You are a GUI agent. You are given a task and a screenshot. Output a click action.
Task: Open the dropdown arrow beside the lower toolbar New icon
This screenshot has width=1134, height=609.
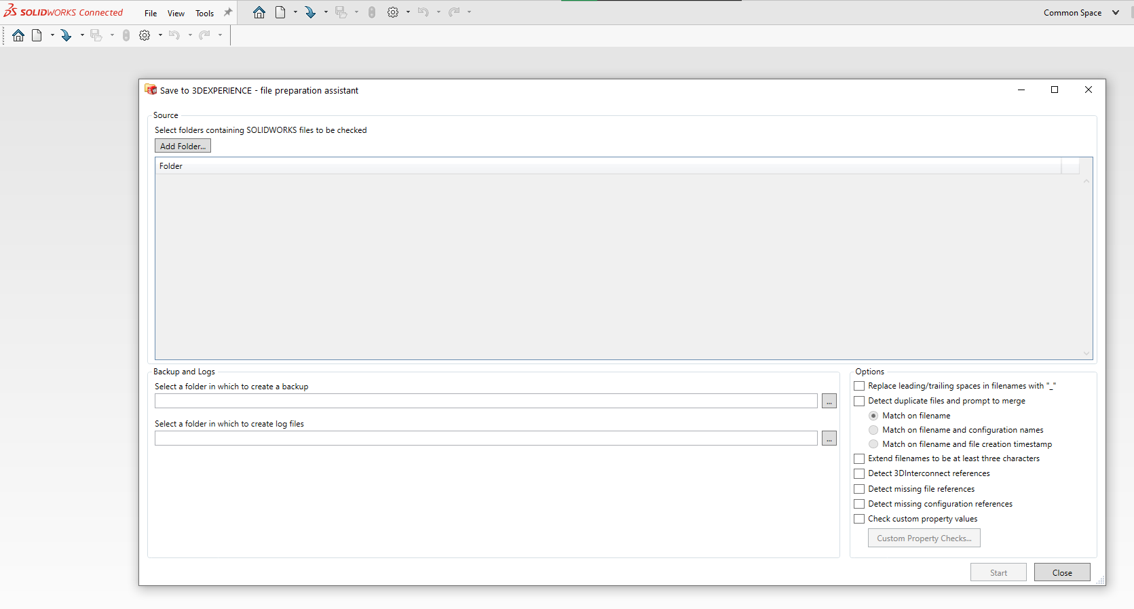[52, 35]
